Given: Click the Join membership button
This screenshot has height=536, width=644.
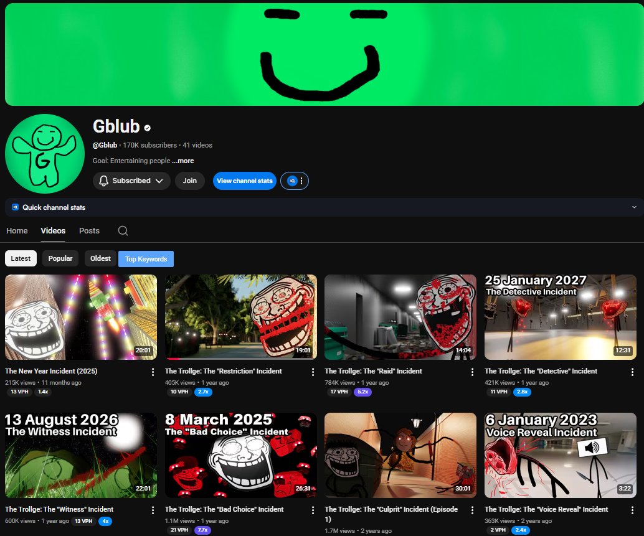Looking at the screenshot, I should click(x=190, y=181).
